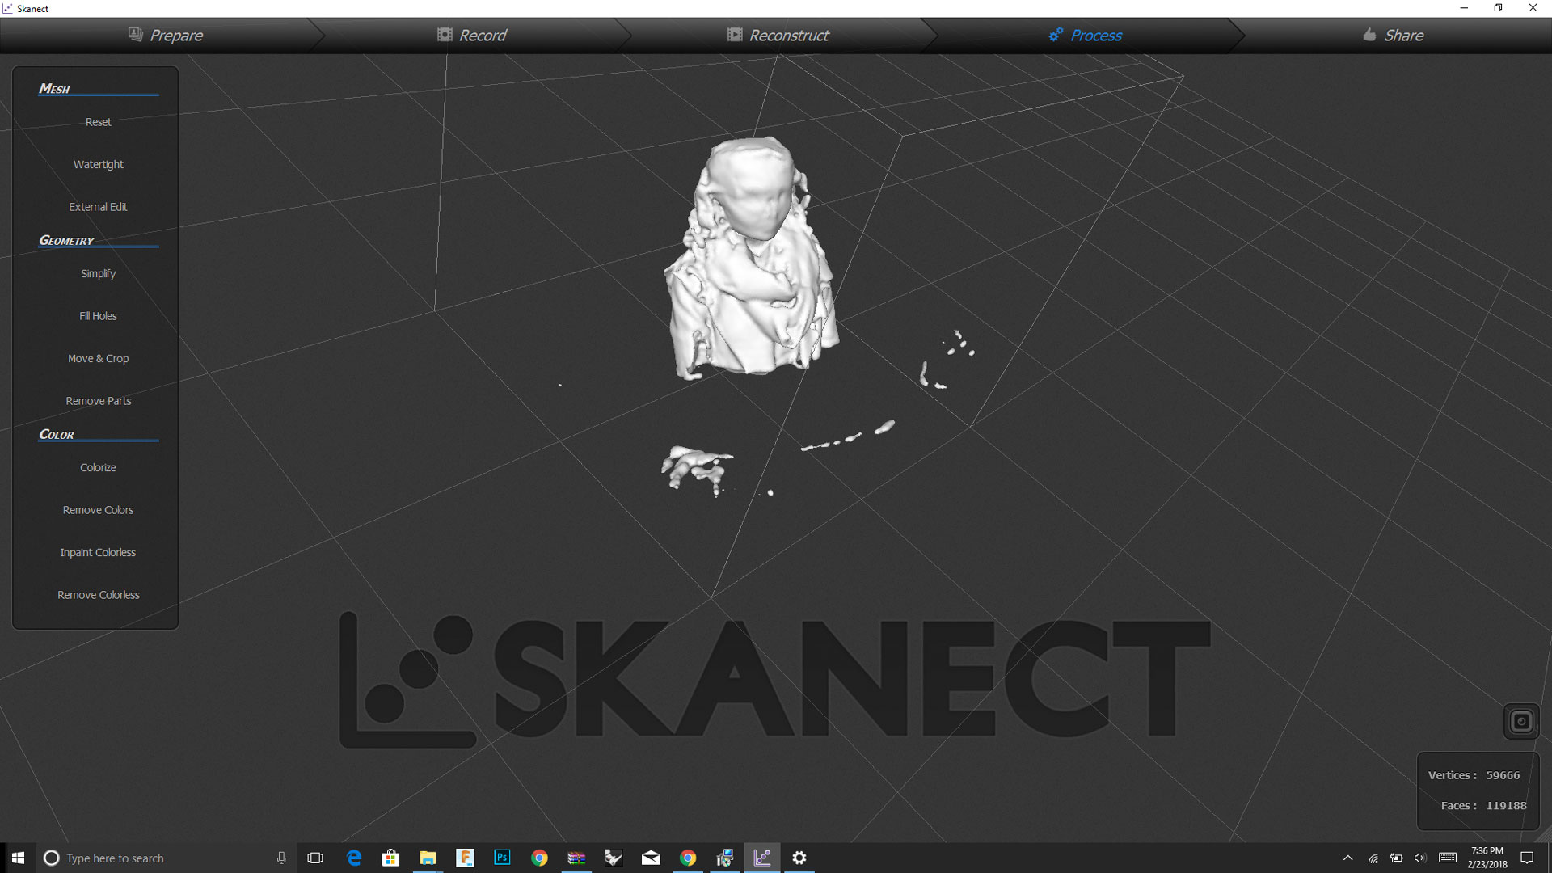This screenshot has width=1552, height=873.
Task: Choose Remove Parts tool
Action: click(98, 401)
